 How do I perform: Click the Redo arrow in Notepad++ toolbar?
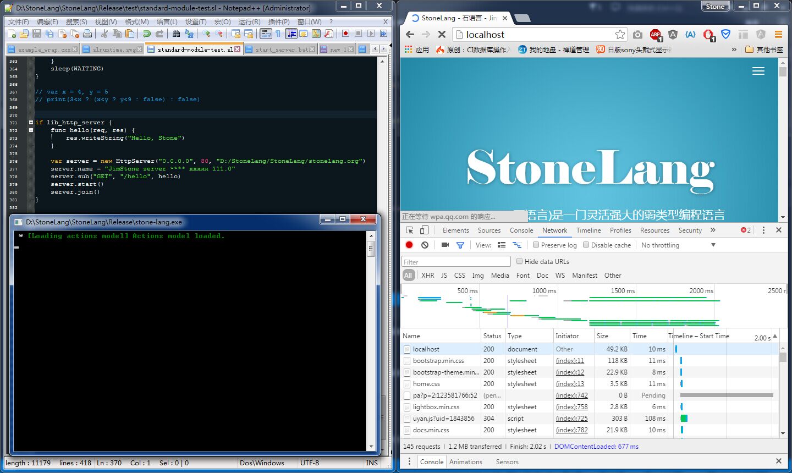159,34
